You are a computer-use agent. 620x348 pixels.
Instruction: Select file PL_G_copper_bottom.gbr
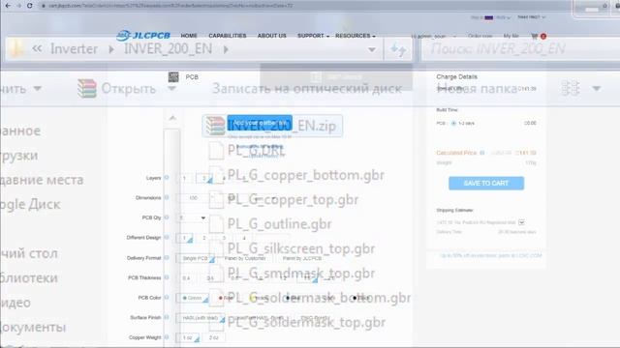point(305,175)
